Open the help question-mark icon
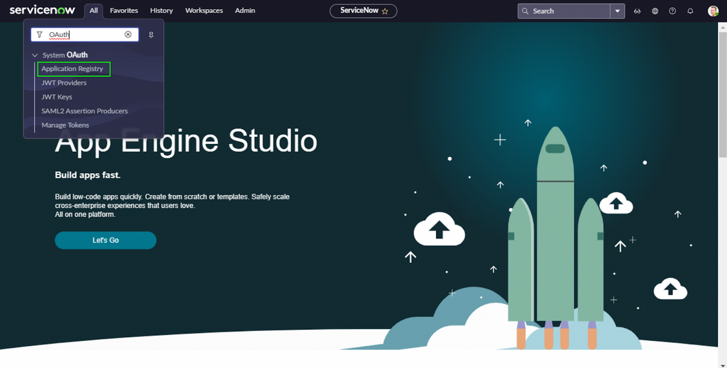727x368 pixels. (672, 11)
